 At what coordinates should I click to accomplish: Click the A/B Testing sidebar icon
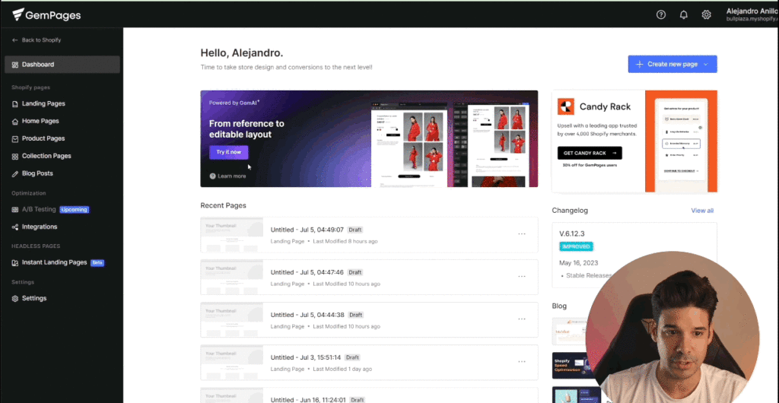15,209
